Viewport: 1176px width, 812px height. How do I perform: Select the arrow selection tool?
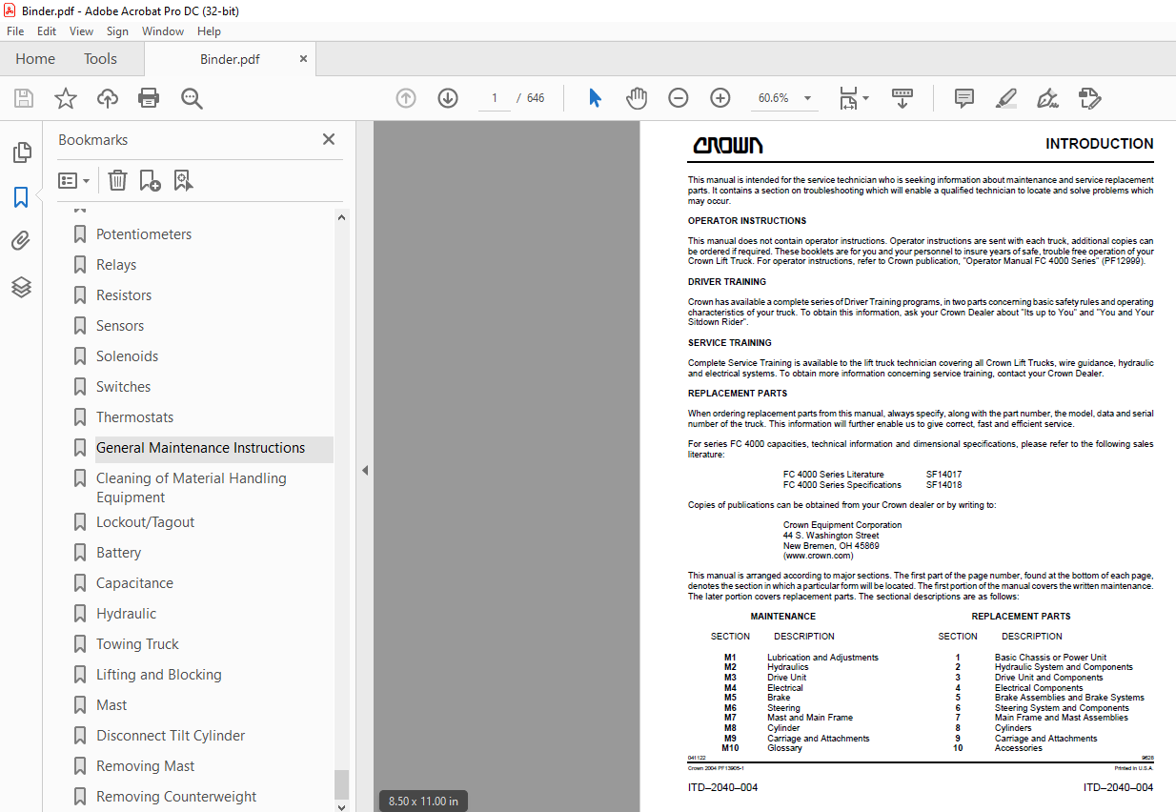click(x=596, y=98)
